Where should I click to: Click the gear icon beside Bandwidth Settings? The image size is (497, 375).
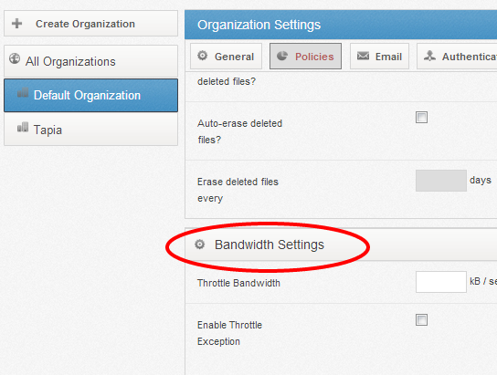point(200,245)
